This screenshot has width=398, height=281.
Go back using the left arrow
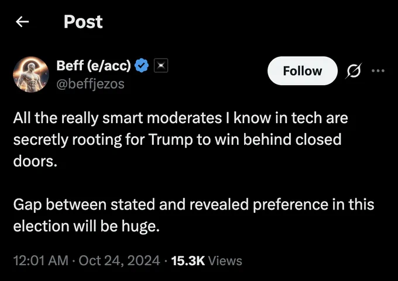coord(22,22)
